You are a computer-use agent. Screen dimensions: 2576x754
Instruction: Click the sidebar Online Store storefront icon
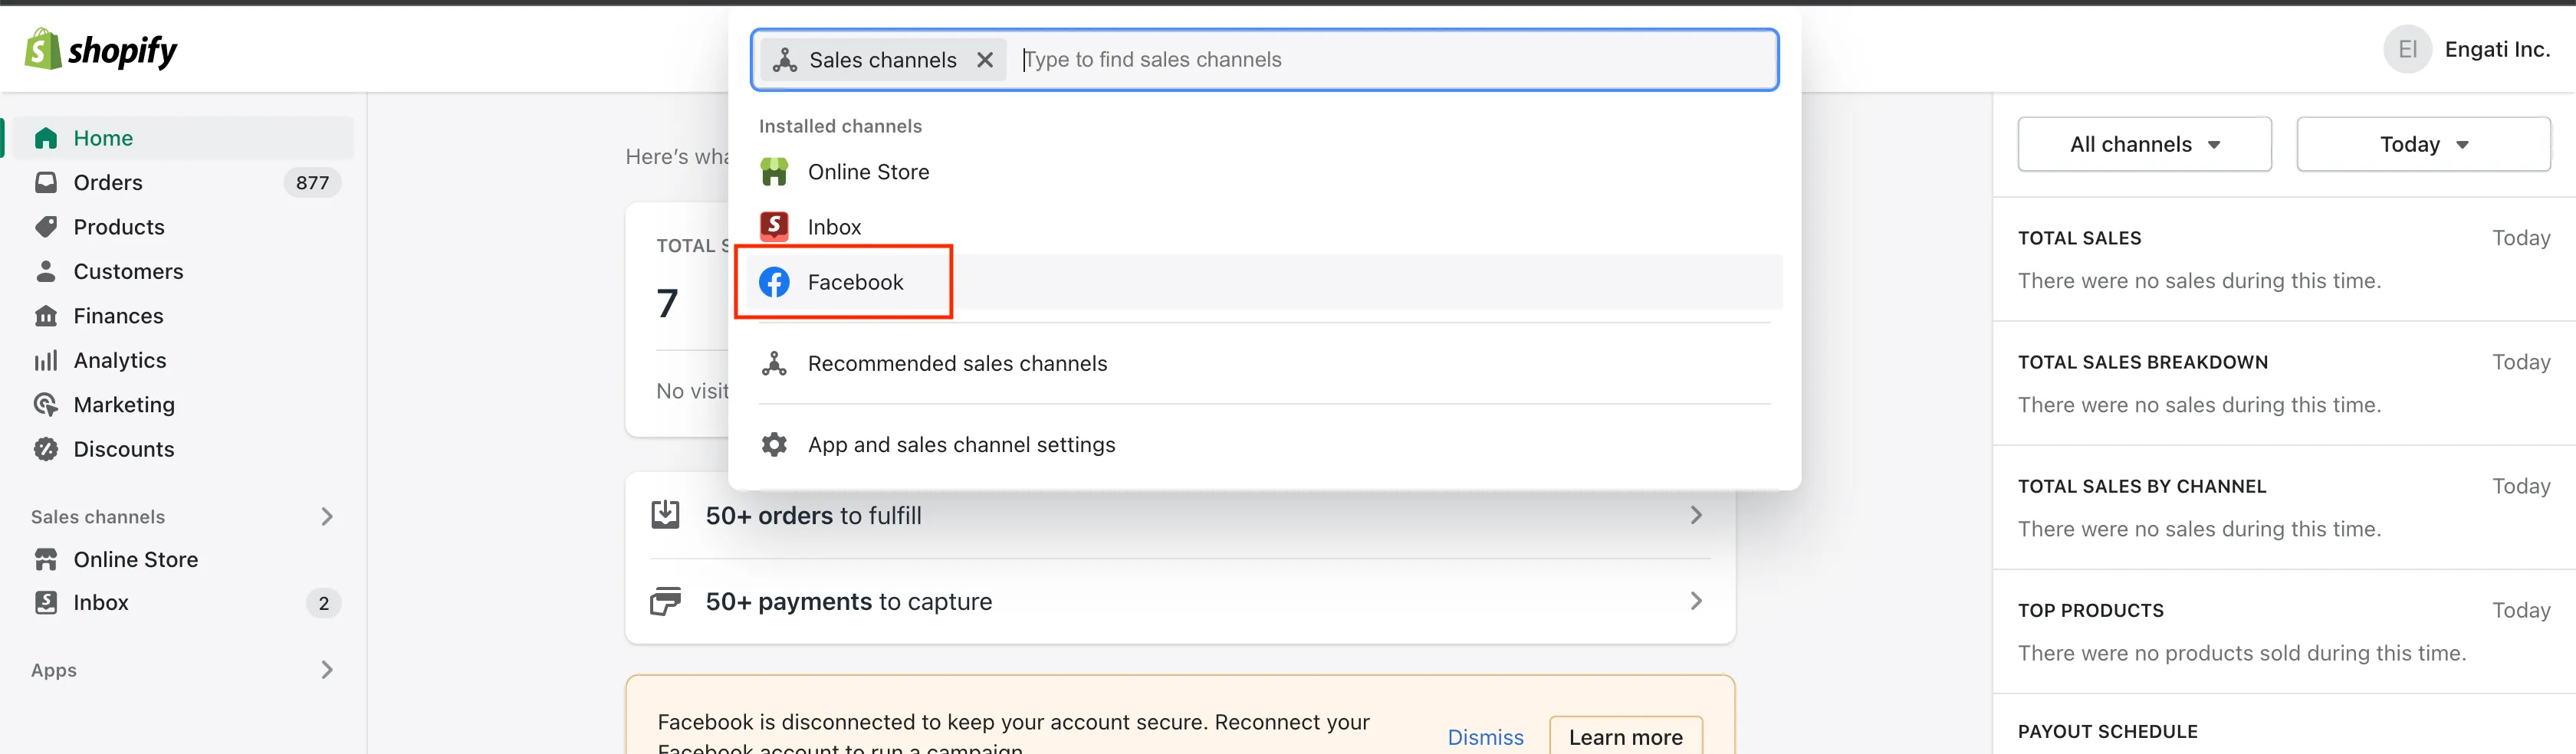(x=46, y=559)
